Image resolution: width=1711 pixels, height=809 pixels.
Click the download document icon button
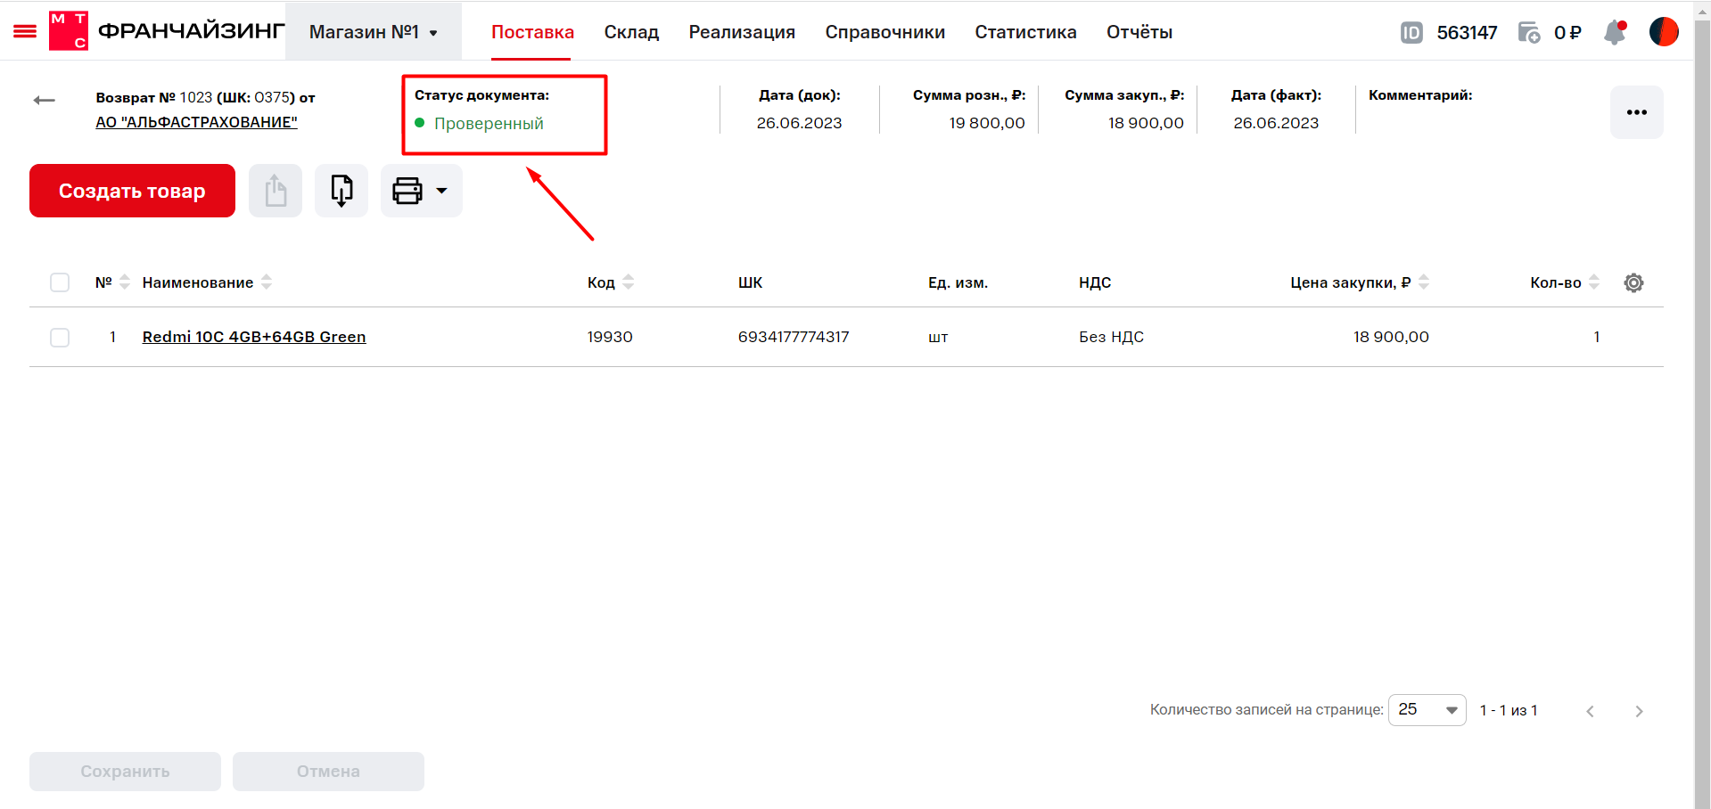341,191
